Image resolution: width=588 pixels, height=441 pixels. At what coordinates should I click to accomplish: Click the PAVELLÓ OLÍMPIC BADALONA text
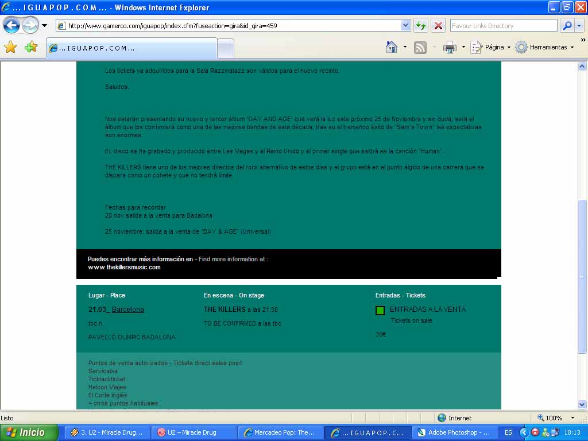point(131,337)
